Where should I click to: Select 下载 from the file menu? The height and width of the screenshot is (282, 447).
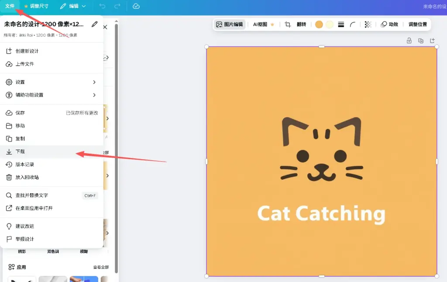pyautogui.click(x=21, y=151)
